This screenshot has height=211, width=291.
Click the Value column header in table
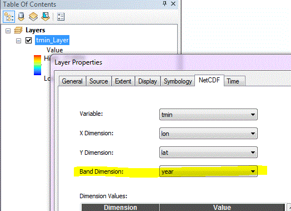pos(222,207)
